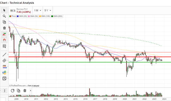
Task: Click the trash icon in bottom panel
Action: pyautogui.click(x=25, y=91)
